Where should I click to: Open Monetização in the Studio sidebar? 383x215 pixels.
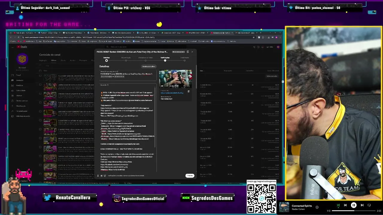21,106
